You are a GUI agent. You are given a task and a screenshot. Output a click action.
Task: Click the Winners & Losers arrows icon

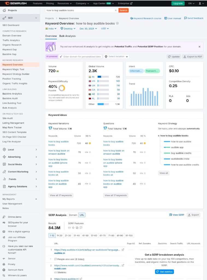(x=4, y=275)
